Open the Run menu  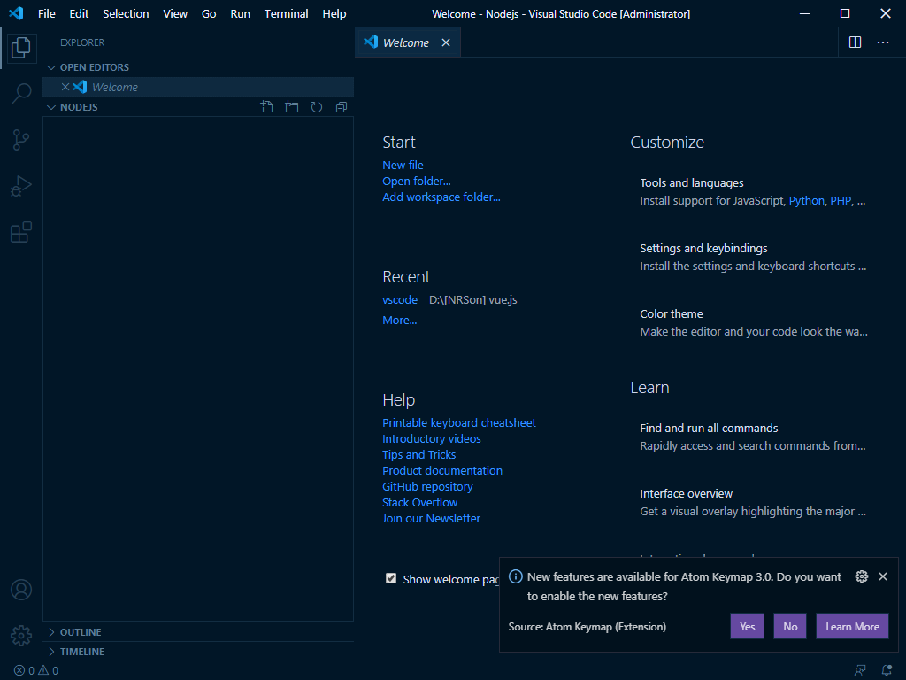pos(241,13)
